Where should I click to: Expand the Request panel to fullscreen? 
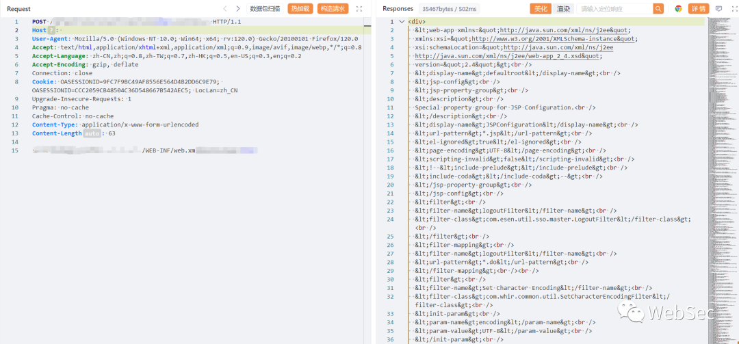pos(360,9)
